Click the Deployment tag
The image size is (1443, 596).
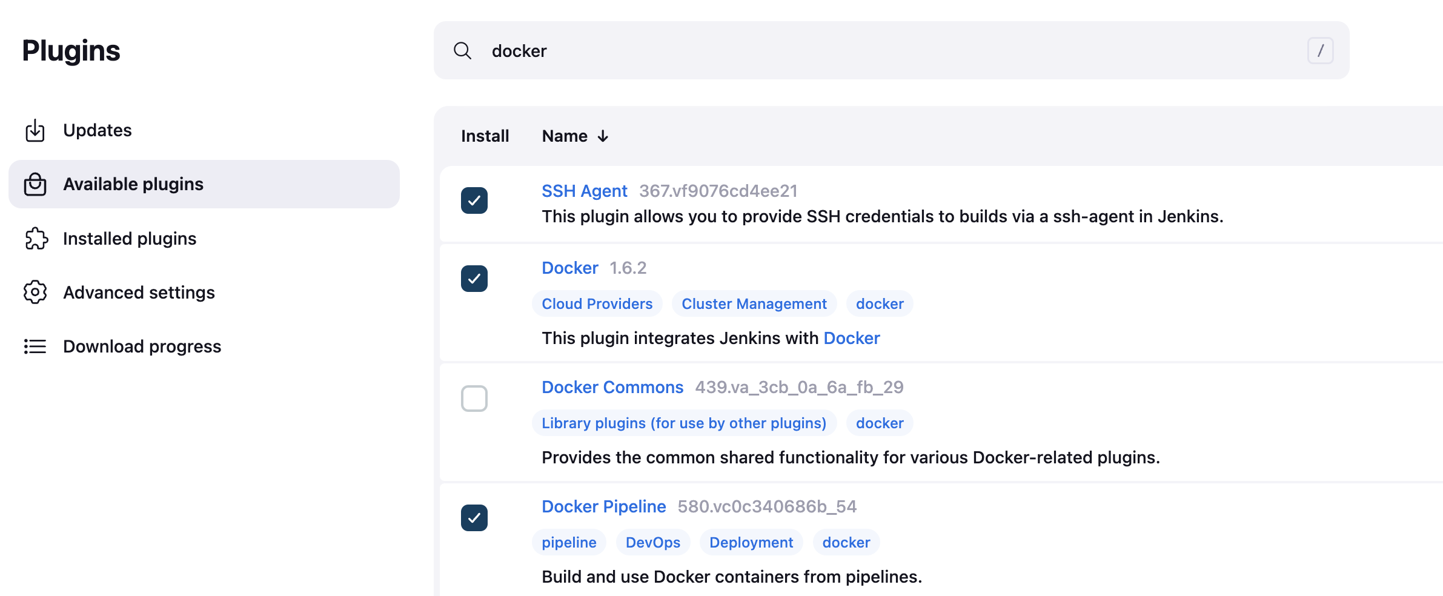[x=751, y=542]
